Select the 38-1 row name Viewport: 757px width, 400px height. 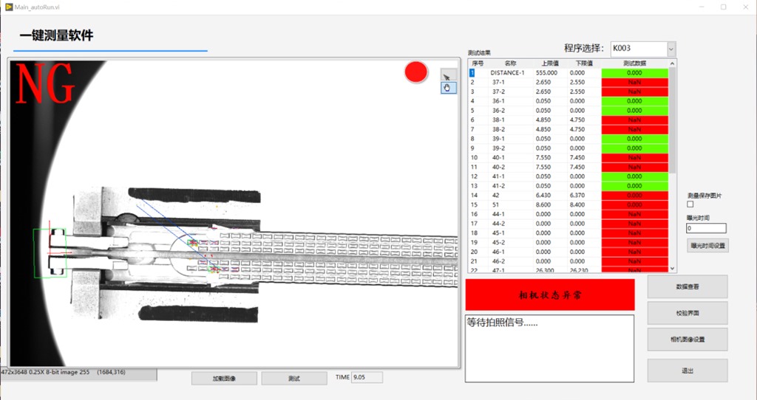499,120
